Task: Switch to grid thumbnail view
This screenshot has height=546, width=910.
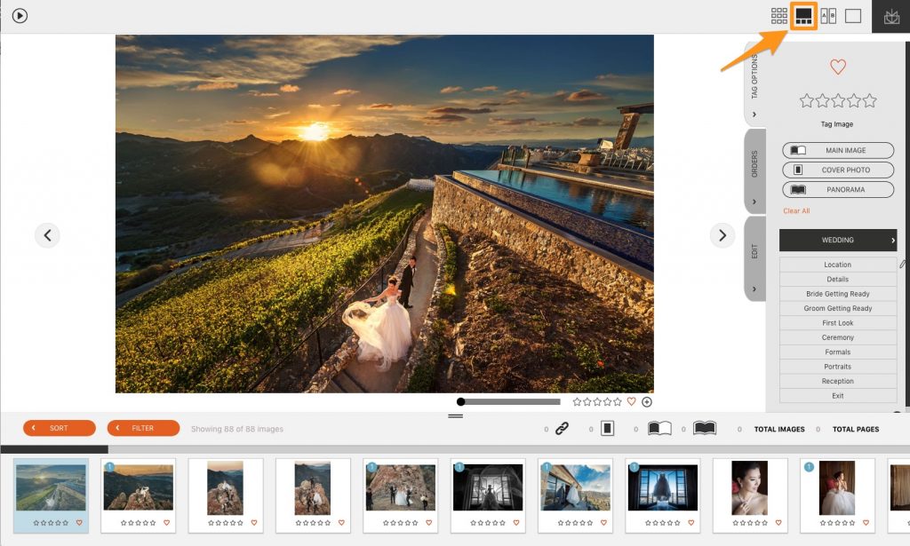Action: pyautogui.click(x=778, y=16)
